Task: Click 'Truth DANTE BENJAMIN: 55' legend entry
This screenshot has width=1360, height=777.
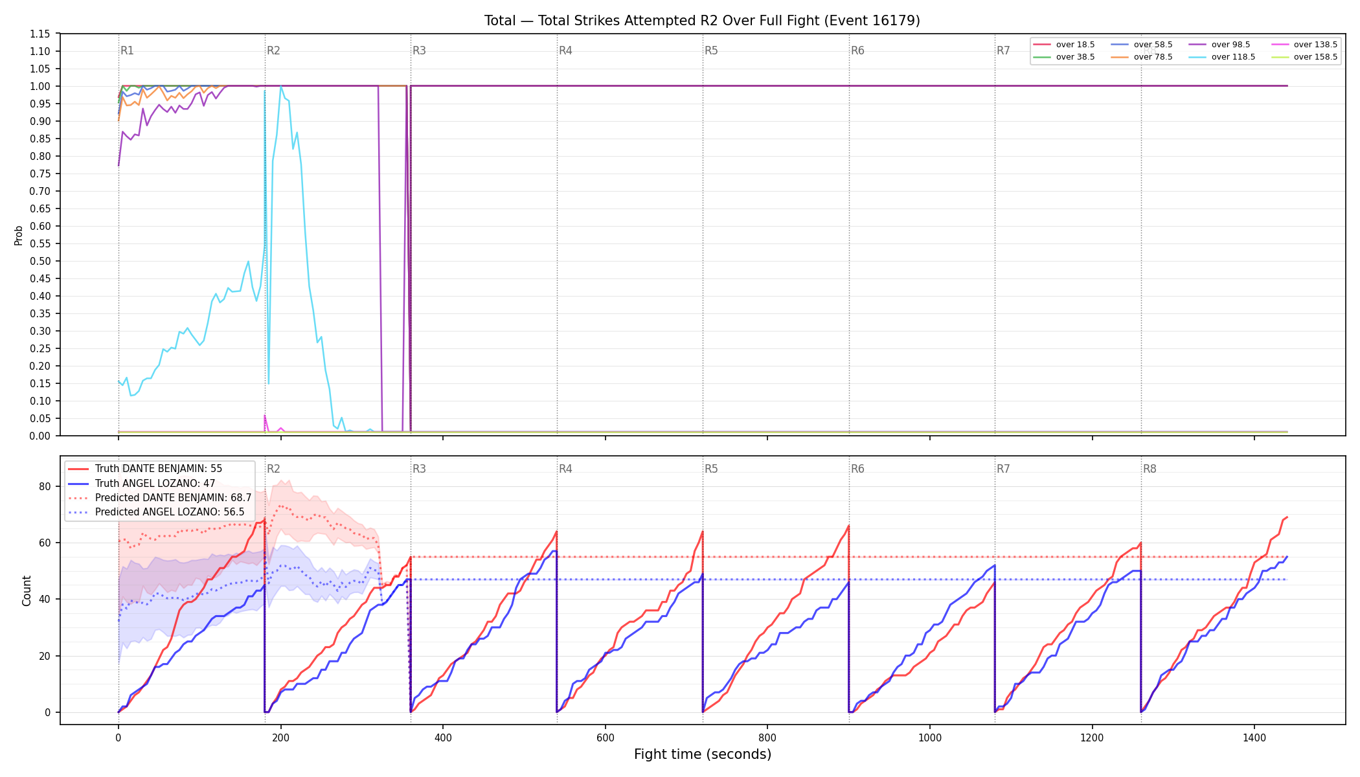Action: [145, 469]
